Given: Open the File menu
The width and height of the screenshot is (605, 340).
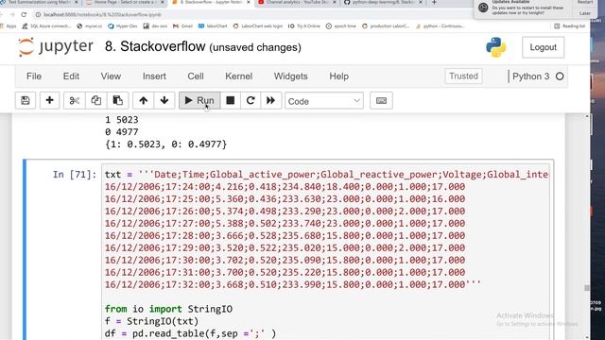Looking at the screenshot, I should [x=34, y=76].
